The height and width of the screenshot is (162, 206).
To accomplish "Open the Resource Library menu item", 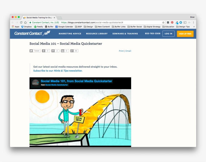I will [96, 33].
